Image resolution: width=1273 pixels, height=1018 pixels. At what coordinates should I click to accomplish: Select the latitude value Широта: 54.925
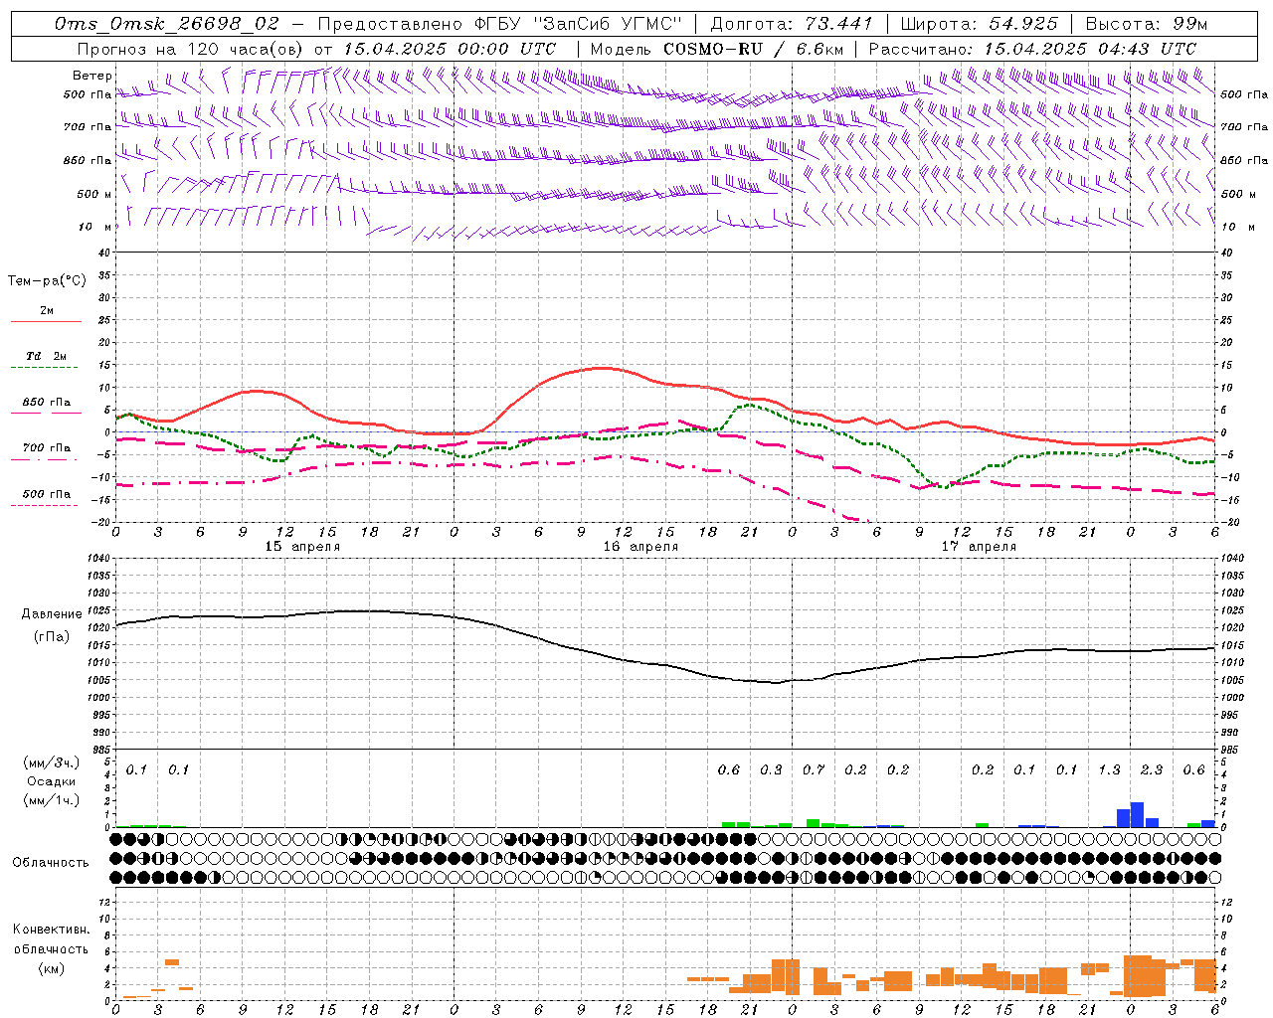pyautogui.click(x=979, y=23)
